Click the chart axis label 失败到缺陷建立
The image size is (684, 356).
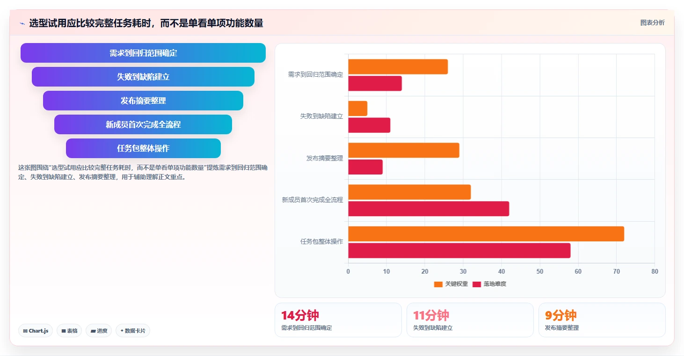point(321,116)
